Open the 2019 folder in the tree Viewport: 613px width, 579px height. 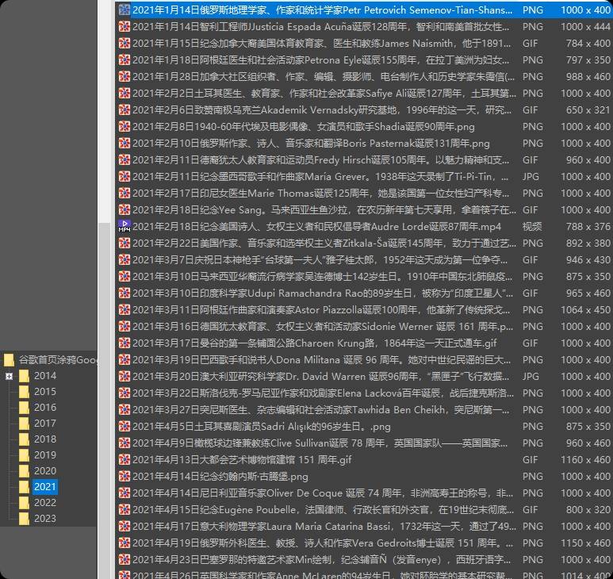click(44, 455)
